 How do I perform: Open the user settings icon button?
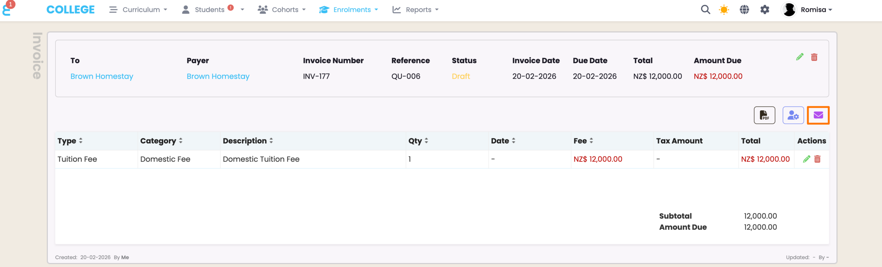(793, 115)
